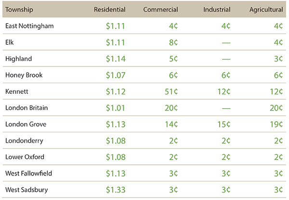Select the Lower Oxford township label
Screen dimensions: 289x200
(25, 157)
